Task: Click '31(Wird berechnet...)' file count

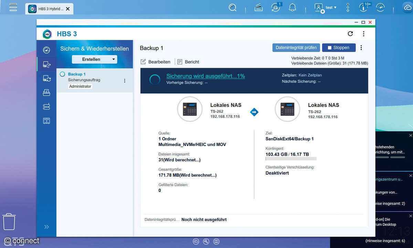Action: 179,160
